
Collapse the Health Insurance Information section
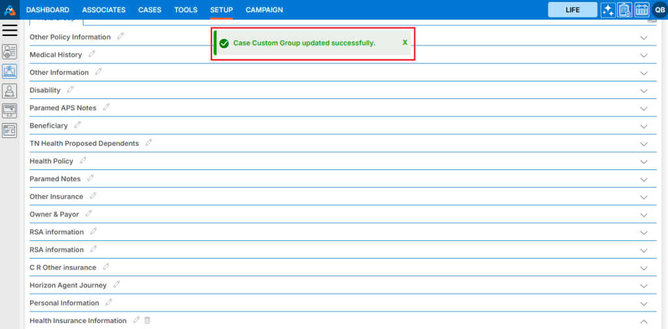point(644,321)
